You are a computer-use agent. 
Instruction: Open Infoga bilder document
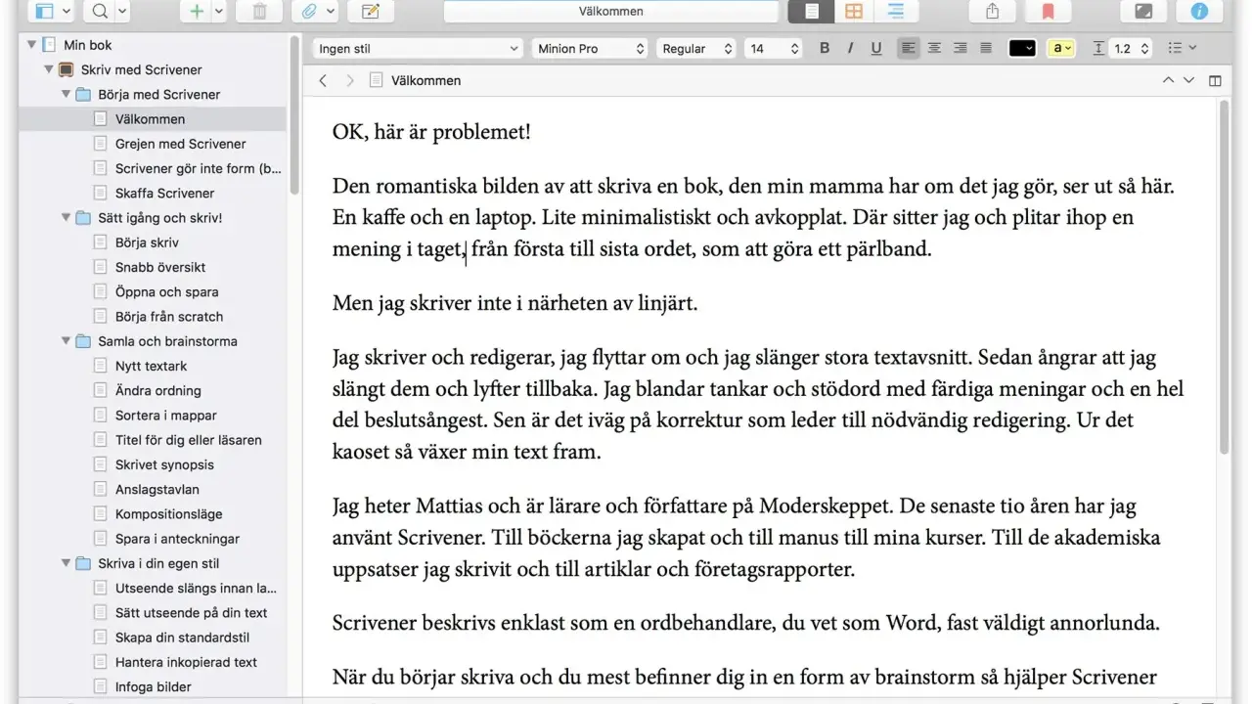[153, 686]
